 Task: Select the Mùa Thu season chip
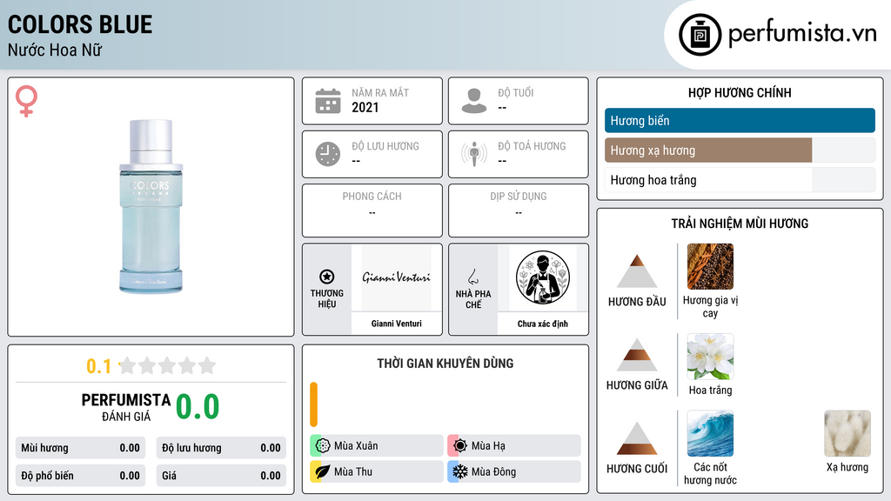click(x=376, y=471)
